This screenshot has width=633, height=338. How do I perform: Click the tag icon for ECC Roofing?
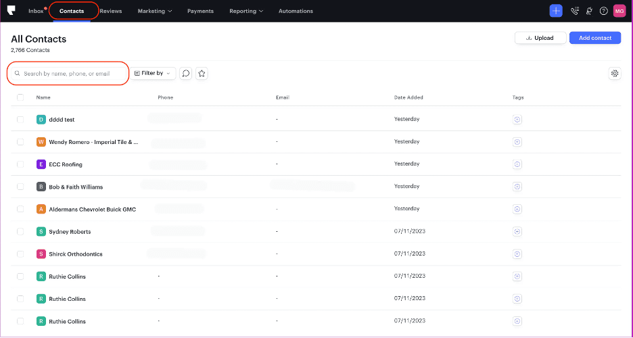tap(517, 164)
